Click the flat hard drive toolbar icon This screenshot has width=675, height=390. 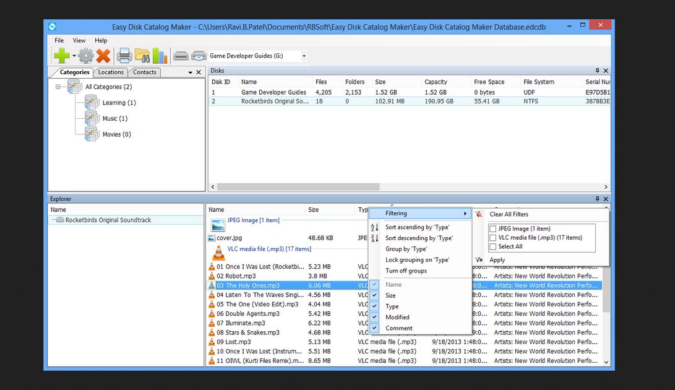(x=181, y=56)
